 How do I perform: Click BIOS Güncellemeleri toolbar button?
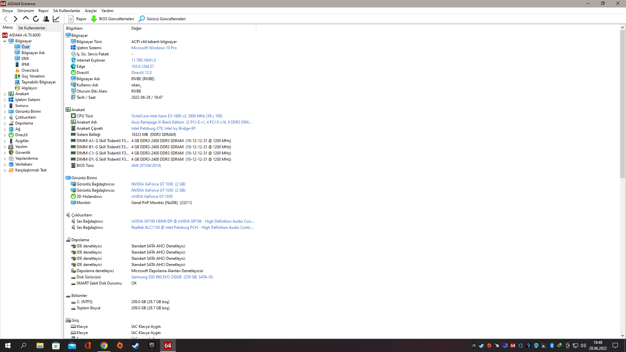(x=112, y=19)
